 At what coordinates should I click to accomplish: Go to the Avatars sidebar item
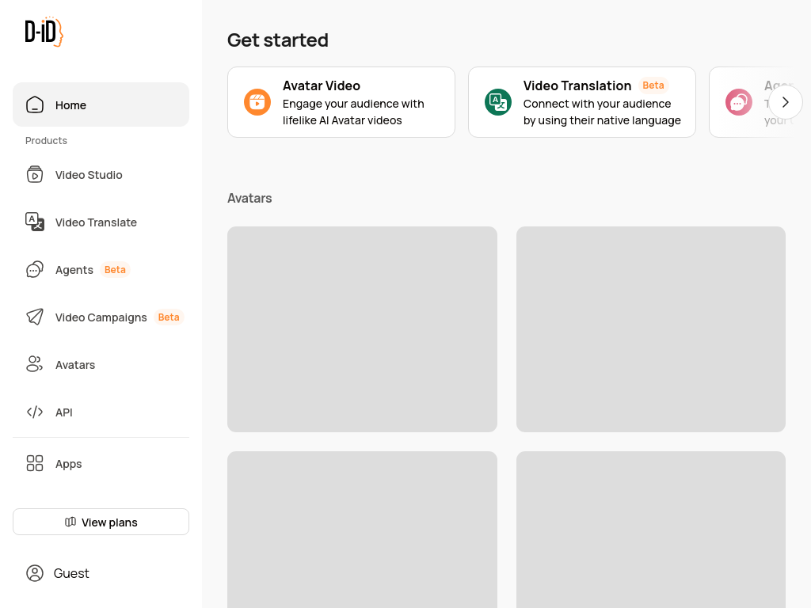75,365
